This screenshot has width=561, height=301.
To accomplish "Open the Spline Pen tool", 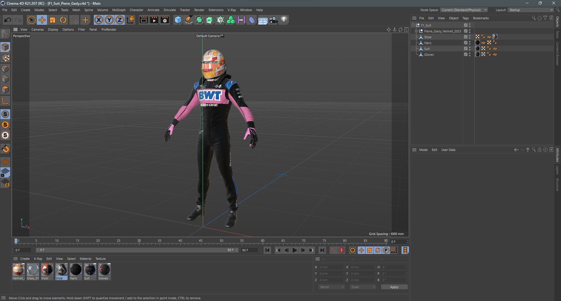I will coord(189,20).
